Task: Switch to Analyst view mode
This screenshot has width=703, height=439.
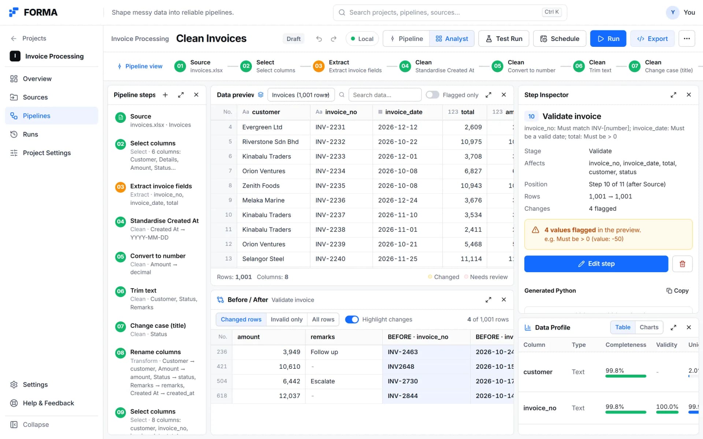Action: pos(452,39)
